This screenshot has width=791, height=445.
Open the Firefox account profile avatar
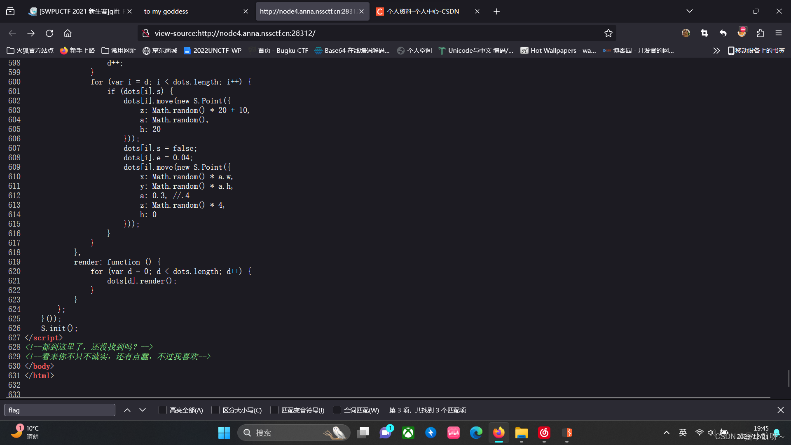(x=686, y=33)
